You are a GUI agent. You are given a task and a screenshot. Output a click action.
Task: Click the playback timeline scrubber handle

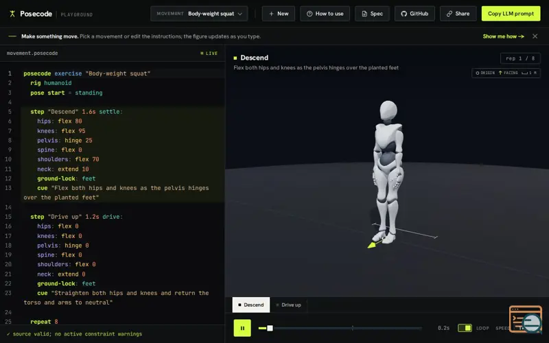pos(270,328)
